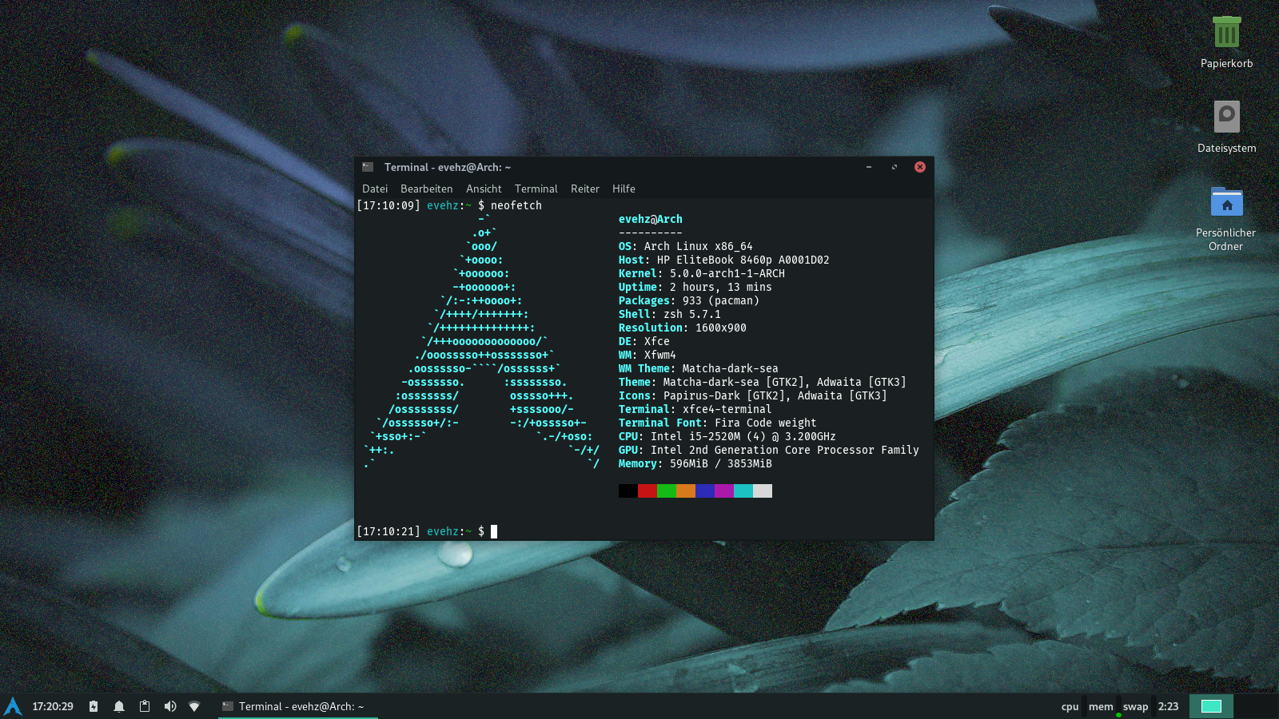1279x719 pixels.
Task: Select the Terminal - evehz@Arch taskbar button
Action: pyautogui.click(x=297, y=706)
